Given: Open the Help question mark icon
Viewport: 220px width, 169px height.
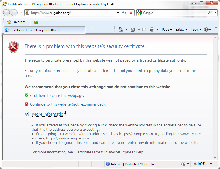Looking at the screenshot, I should tap(206, 30).
